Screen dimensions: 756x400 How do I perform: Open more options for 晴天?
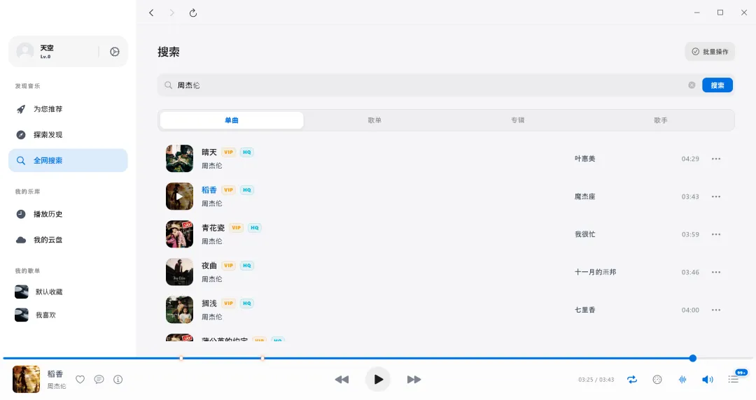[x=716, y=159]
